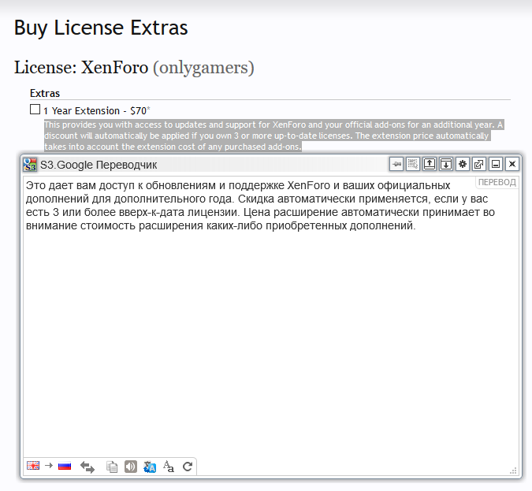This screenshot has height=491, width=532.
Task: Open the Google Translate page icon
Action: [150, 467]
